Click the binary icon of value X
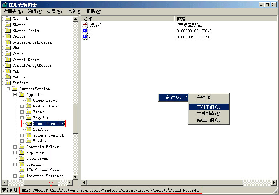 (x=85, y=31)
